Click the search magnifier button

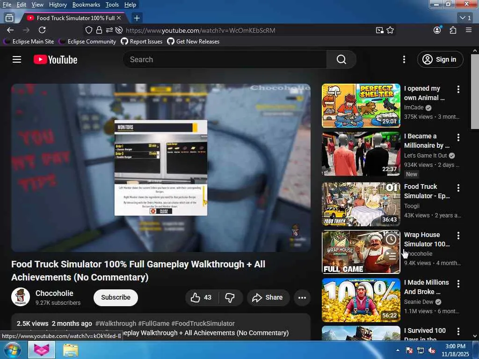(341, 59)
